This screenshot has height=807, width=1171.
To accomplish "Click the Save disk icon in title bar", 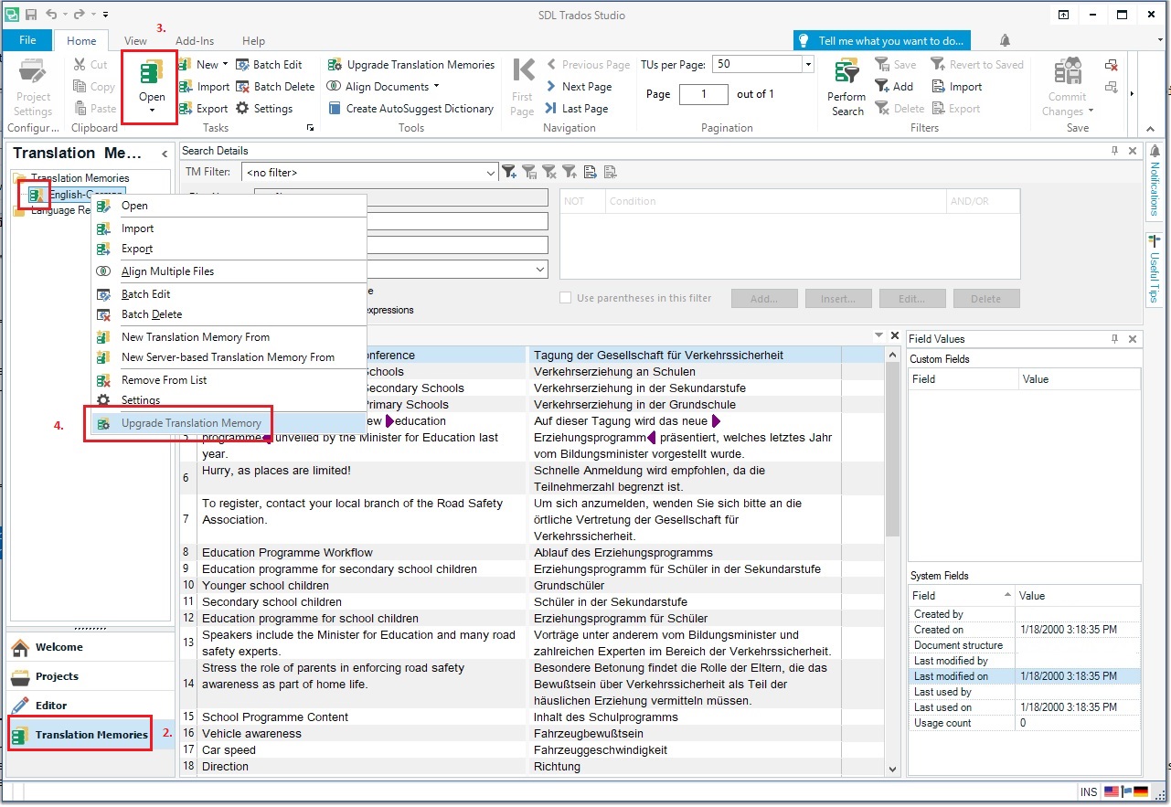I will 31,15.
